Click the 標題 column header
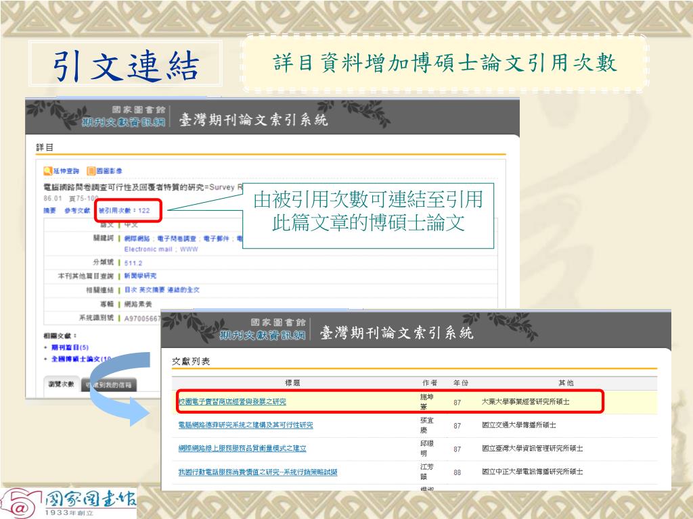 pos(292,382)
